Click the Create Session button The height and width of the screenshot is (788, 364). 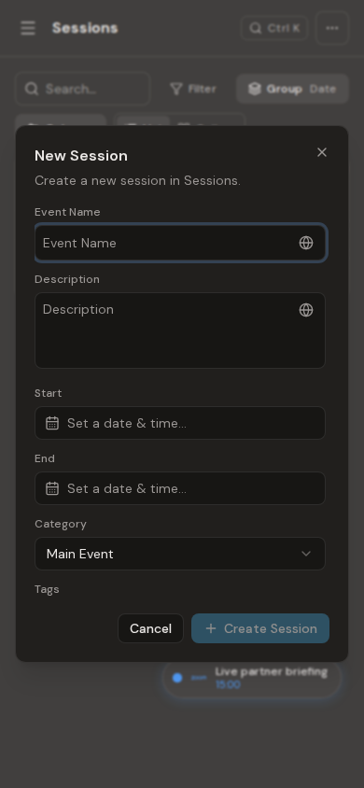tap(260, 628)
